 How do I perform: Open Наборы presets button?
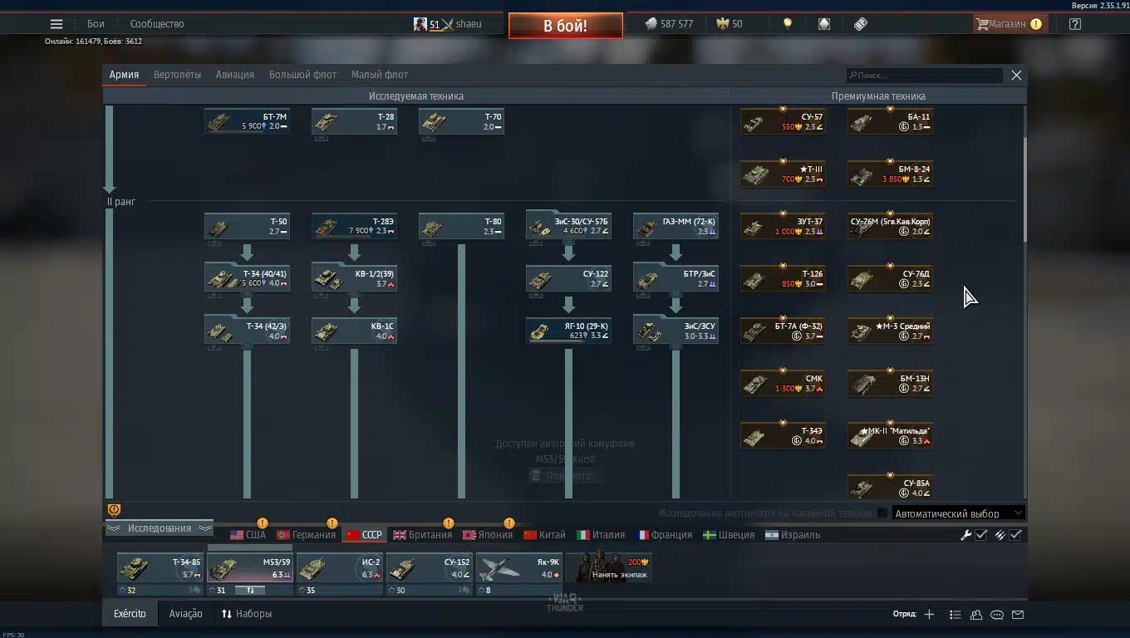(247, 614)
